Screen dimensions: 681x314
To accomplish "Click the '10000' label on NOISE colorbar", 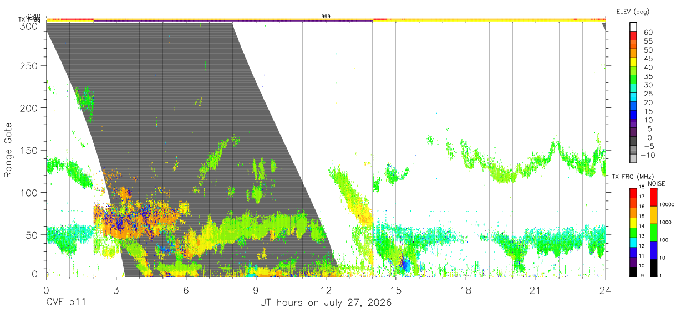I will tap(668, 204).
